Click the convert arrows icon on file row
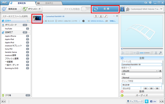The image size is (165, 104). point(96,16)
